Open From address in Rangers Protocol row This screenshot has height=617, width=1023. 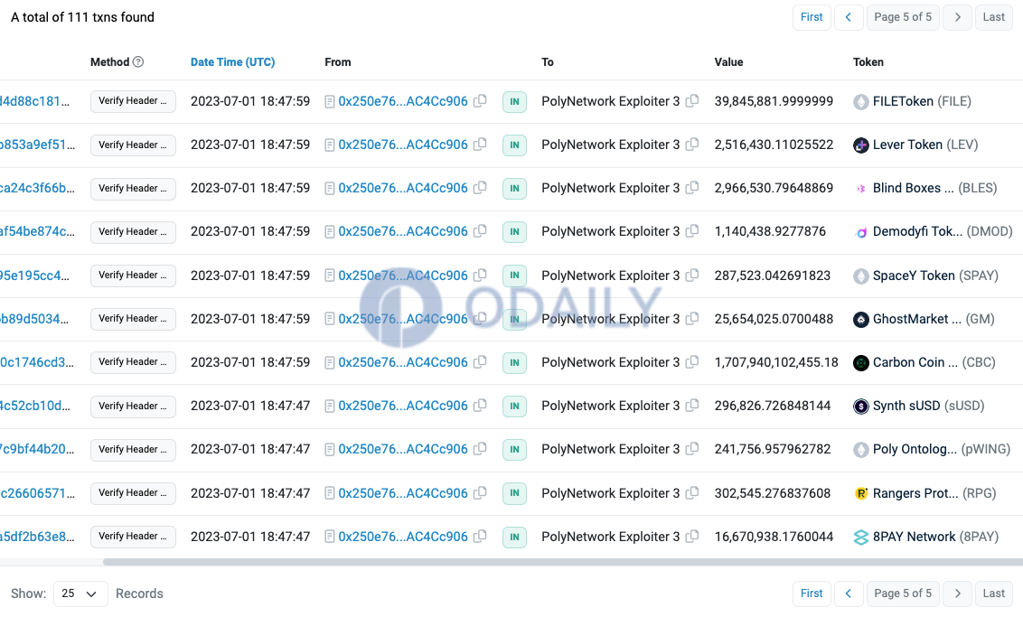pos(402,493)
